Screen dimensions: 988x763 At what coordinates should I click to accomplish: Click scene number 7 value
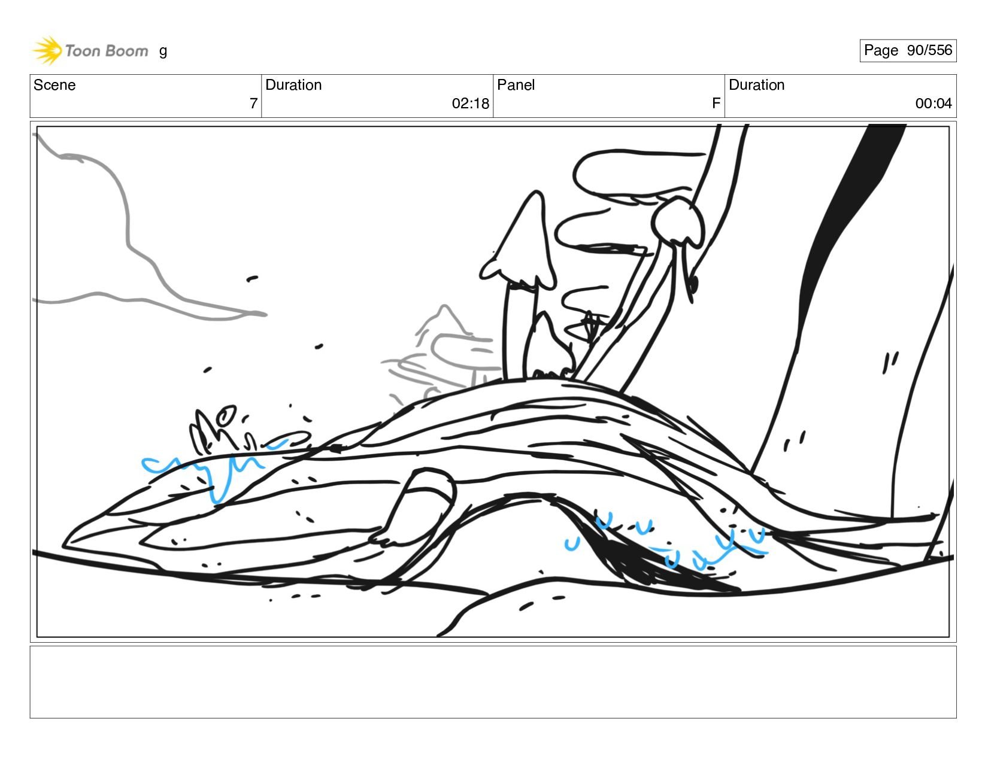tap(253, 104)
